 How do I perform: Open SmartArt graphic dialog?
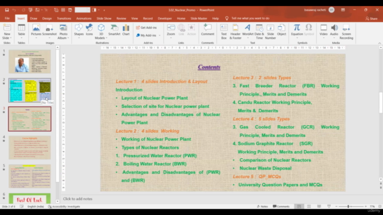pyautogui.click(x=114, y=30)
